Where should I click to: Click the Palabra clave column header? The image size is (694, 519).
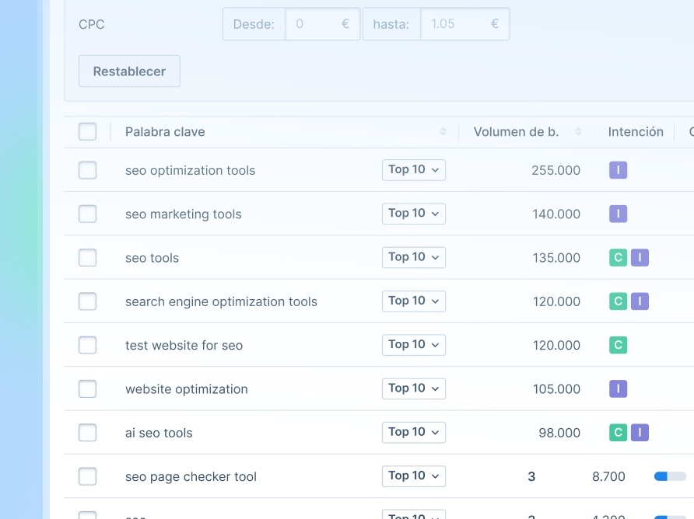[165, 132]
